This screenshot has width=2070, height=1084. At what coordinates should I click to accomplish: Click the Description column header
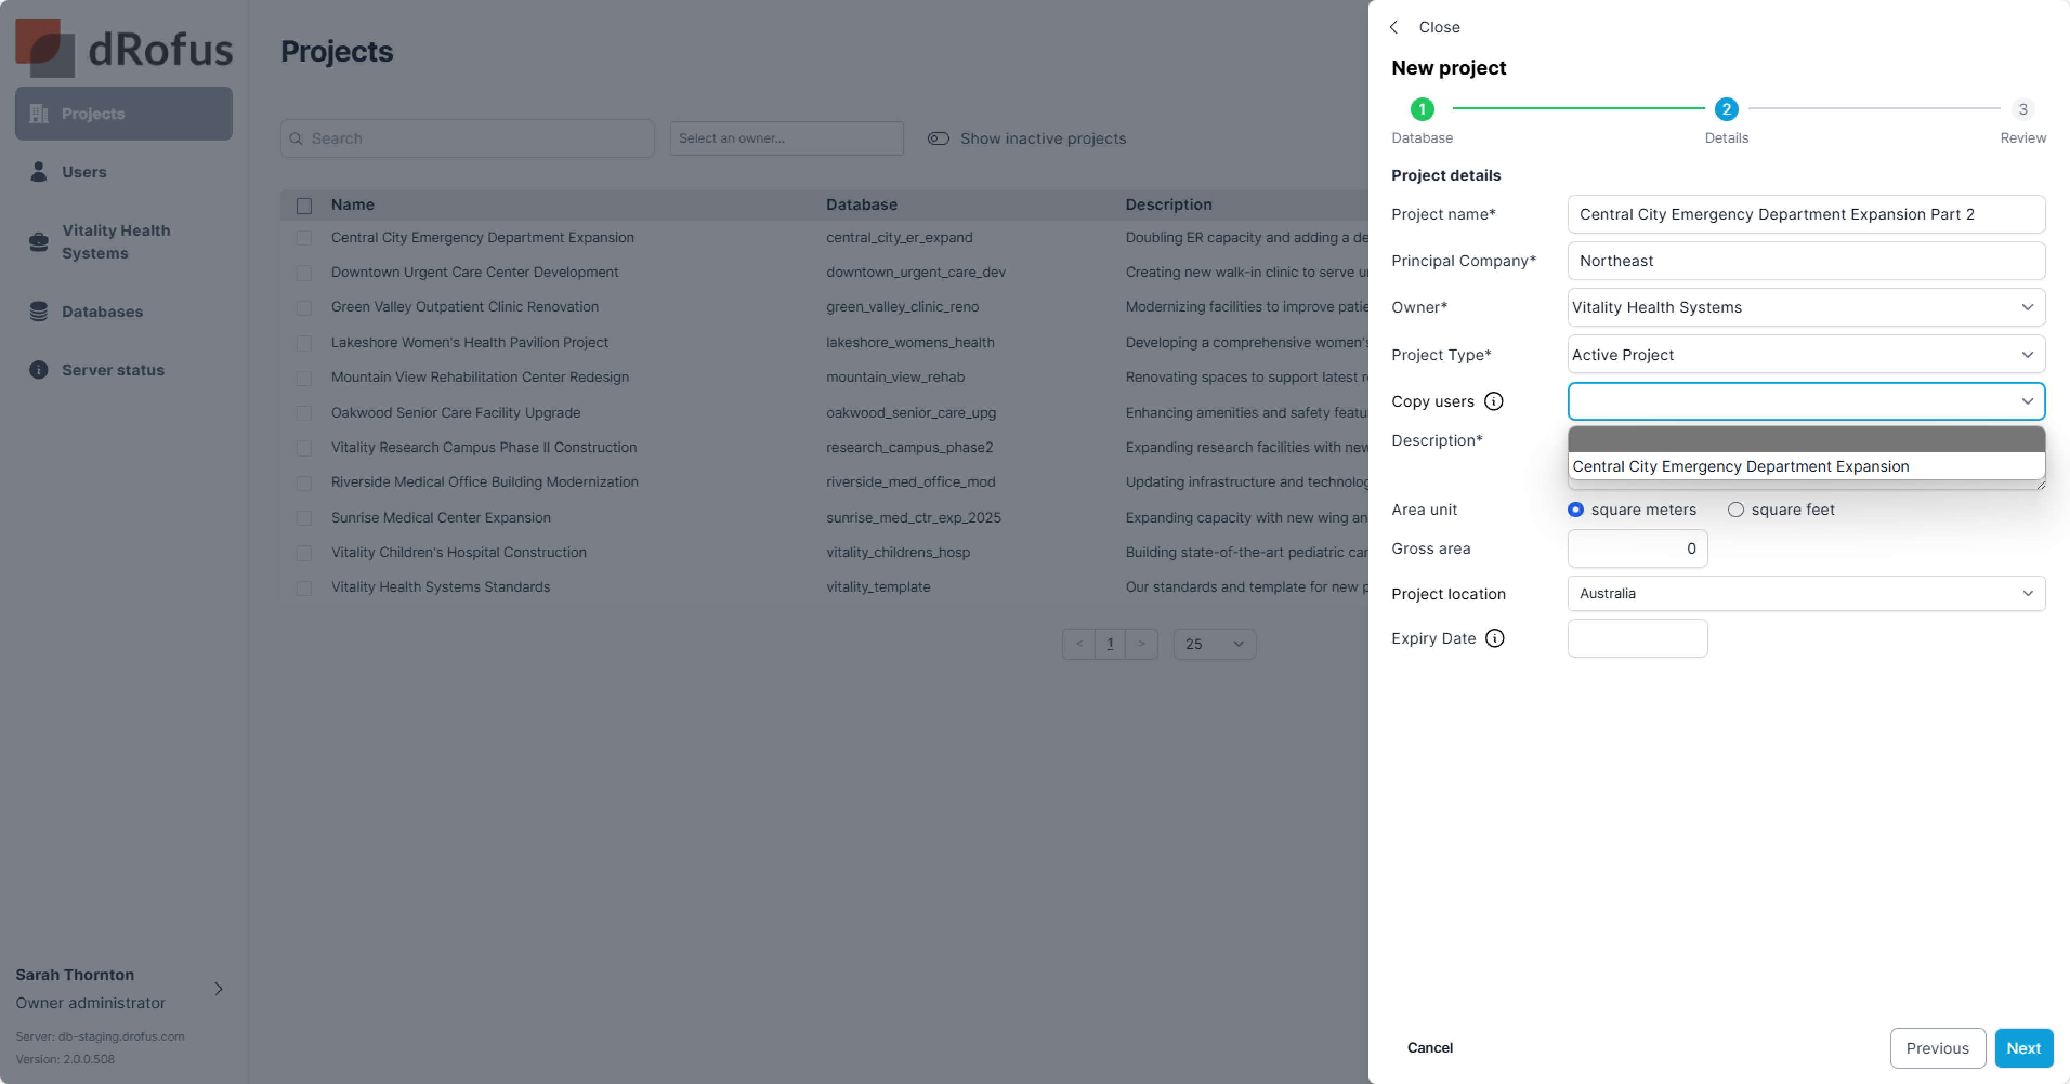(1168, 205)
